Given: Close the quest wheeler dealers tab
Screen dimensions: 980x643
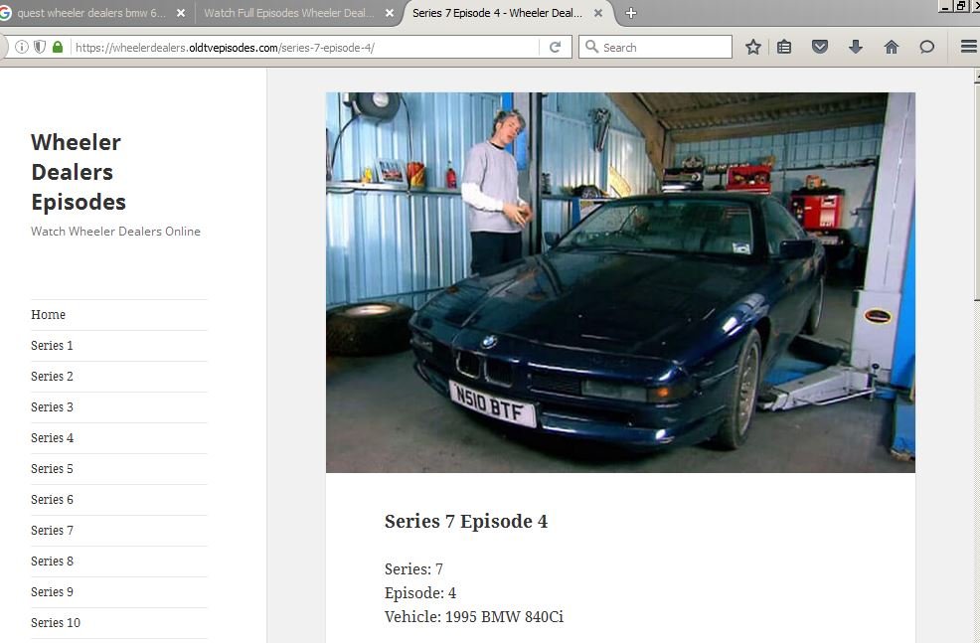Looking at the screenshot, I should (x=181, y=13).
